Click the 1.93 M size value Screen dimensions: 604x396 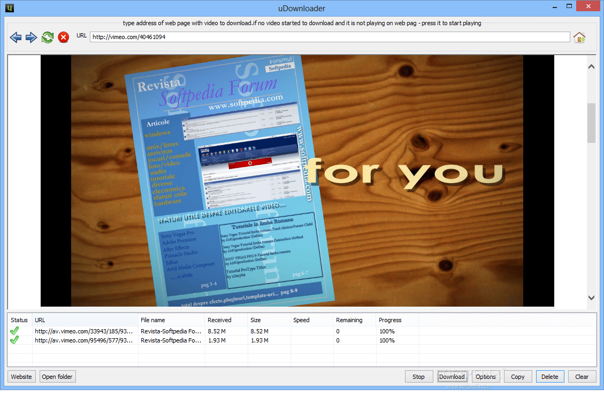click(x=259, y=340)
